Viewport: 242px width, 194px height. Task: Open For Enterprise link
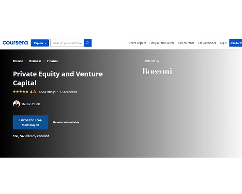click(186, 43)
